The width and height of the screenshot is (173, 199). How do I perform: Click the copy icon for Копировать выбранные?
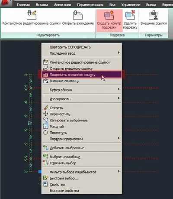coord(46,120)
